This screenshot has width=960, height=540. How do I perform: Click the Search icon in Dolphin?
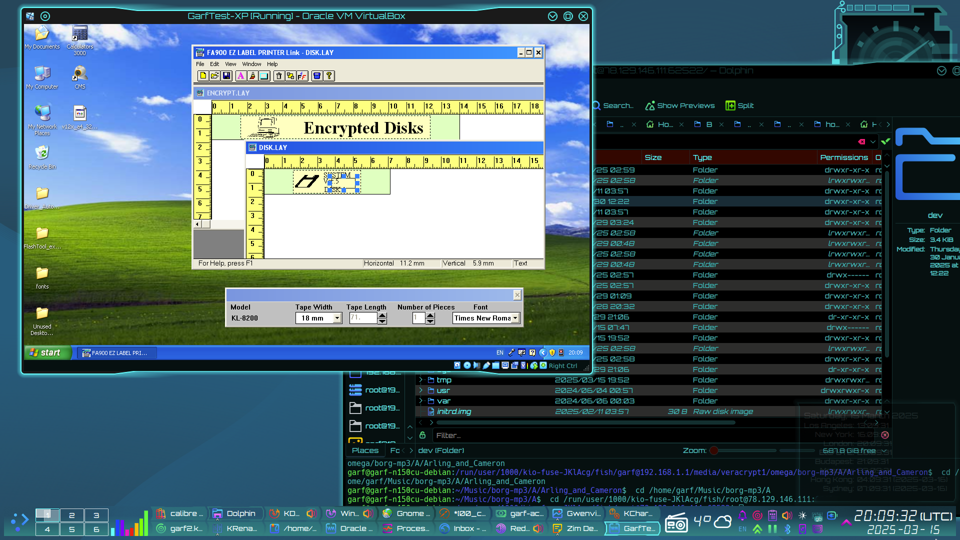coord(613,105)
